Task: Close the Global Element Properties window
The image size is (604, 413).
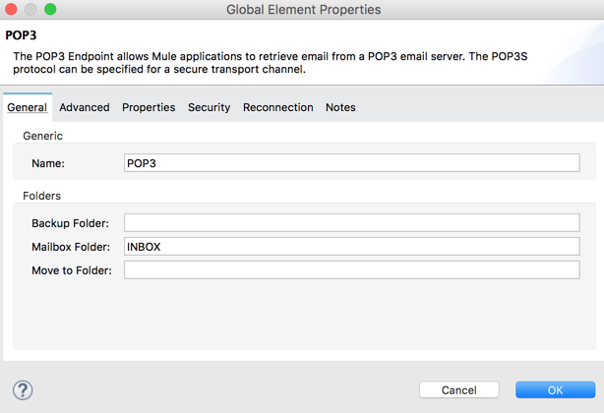Action: click(12, 10)
